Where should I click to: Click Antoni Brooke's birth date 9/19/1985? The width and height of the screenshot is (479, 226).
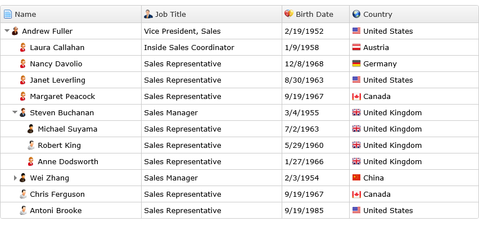304,210
